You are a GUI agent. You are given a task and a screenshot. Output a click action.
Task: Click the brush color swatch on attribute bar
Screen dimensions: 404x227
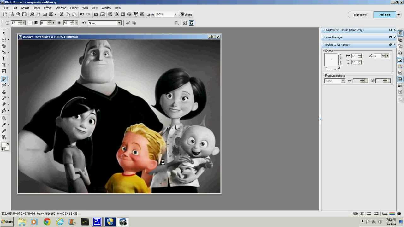(30, 23)
